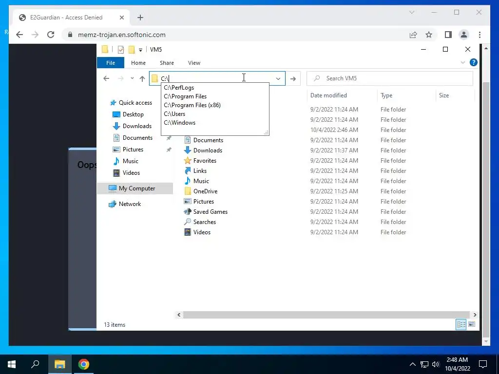The image size is (499, 374).
Task: Click the Properties quick access toolbar icon
Action: click(121, 49)
